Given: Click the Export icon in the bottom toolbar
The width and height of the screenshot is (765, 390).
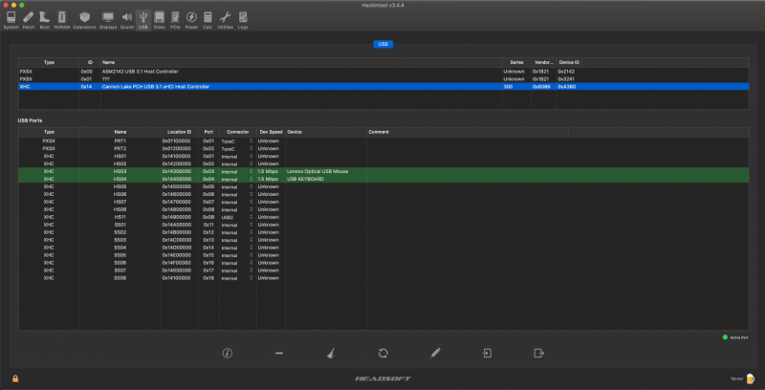Looking at the screenshot, I should pos(538,353).
